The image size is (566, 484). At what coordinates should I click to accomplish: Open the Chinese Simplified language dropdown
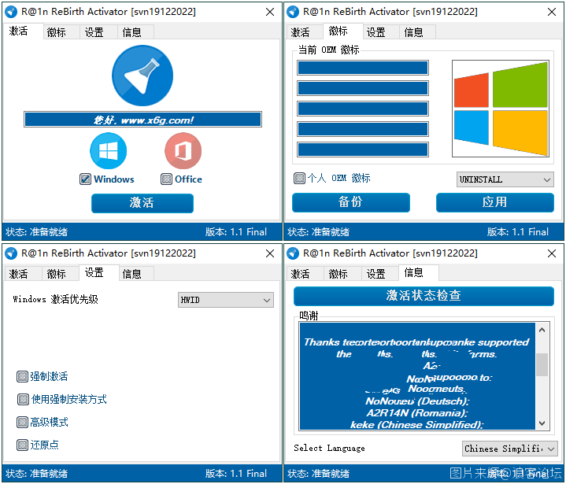(509, 449)
